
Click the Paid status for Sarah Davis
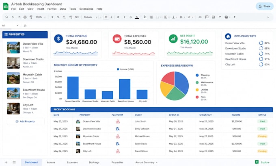pos(262,144)
